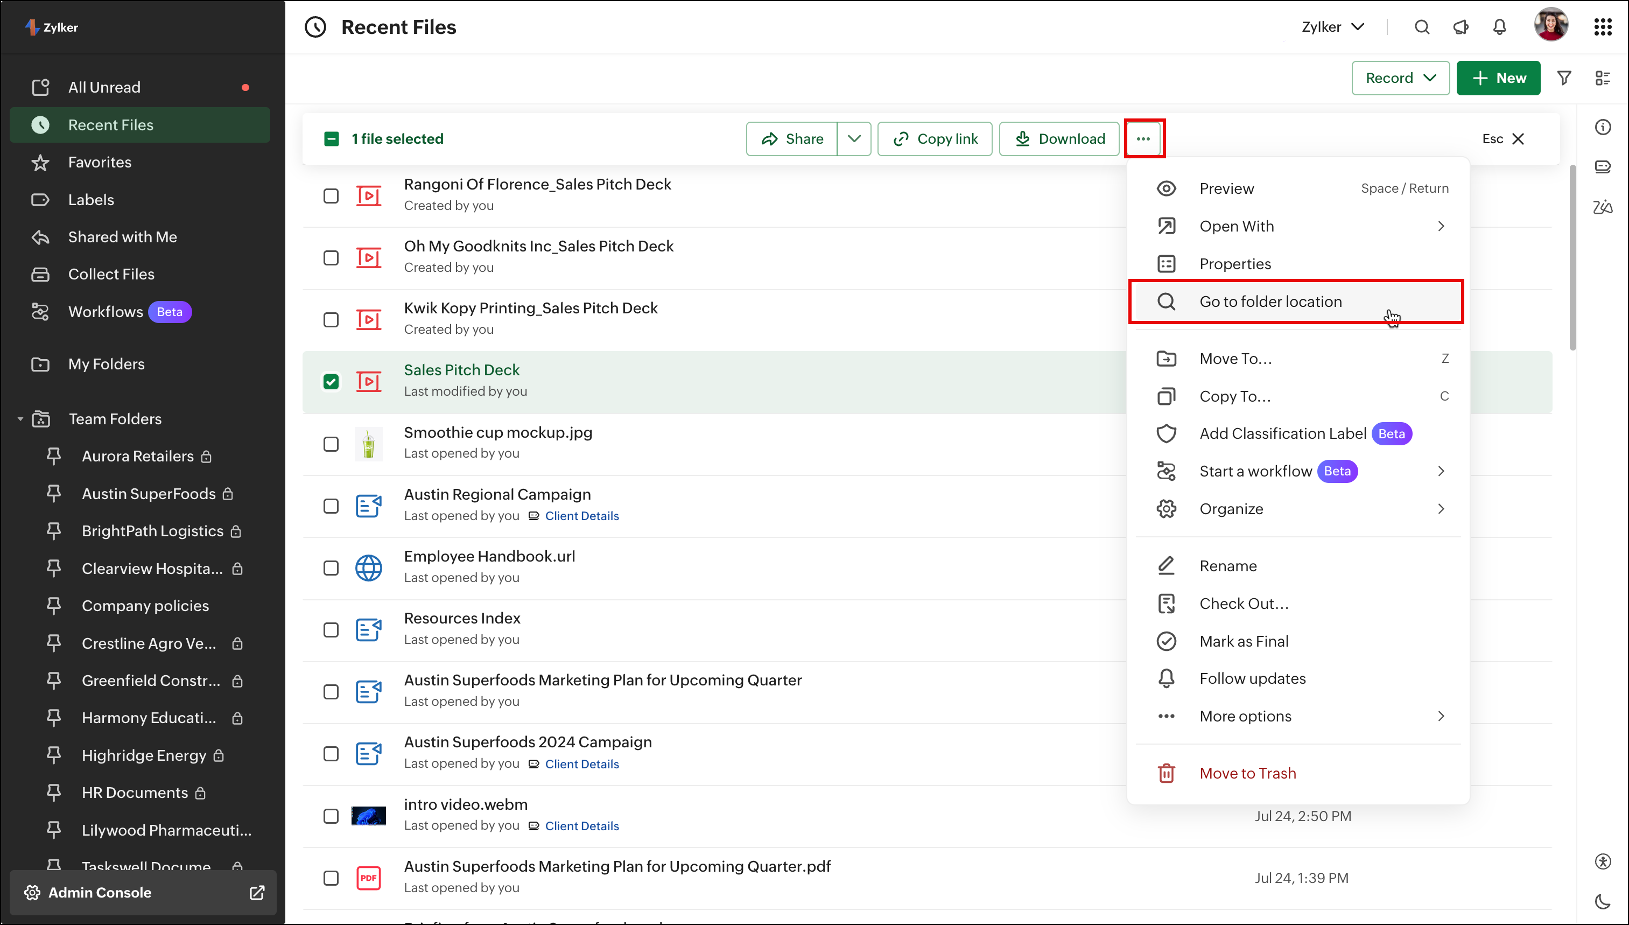This screenshot has width=1629, height=925.
Task: Click the search magnifier in header
Action: [1422, 27]
